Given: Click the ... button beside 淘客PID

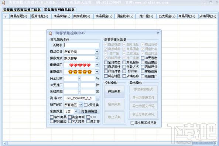Looking at the screenshot, I should pyautogui.click(x=97, y=98).
